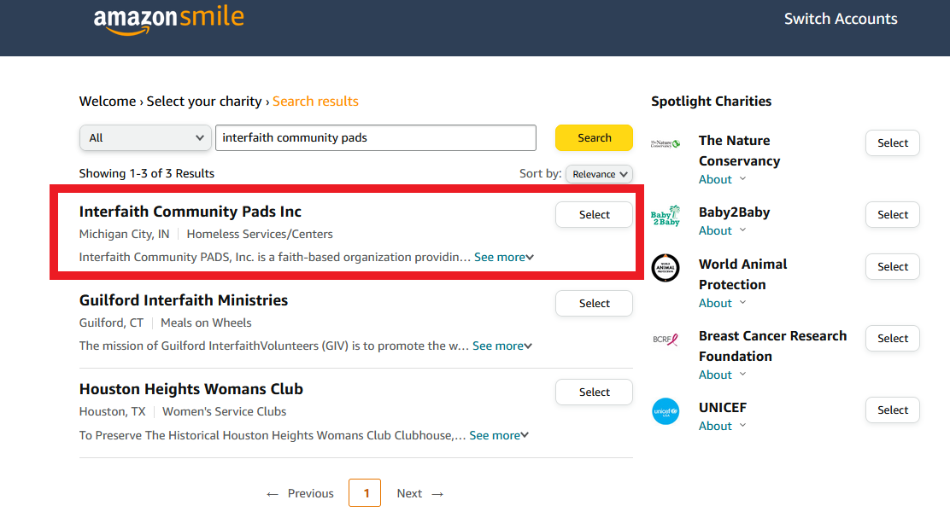Select Breast Cancer Research Foundation charity
This screenshot has height=529, width=950.
[x=893, y=339]
